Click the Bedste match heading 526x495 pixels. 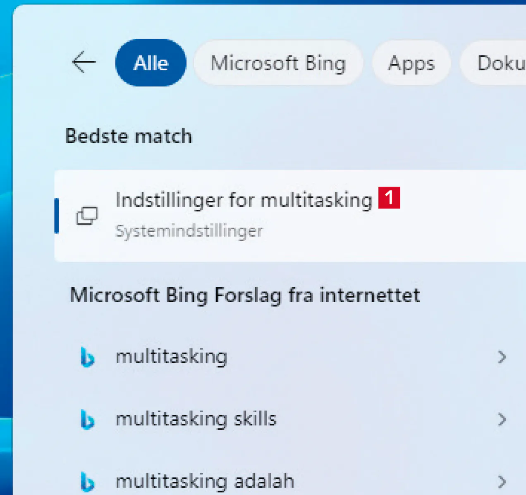tap(129, 136)
